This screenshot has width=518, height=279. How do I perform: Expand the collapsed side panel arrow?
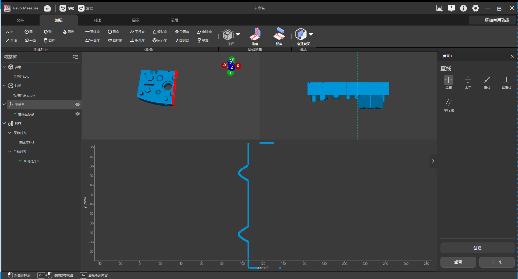point(433,161)
